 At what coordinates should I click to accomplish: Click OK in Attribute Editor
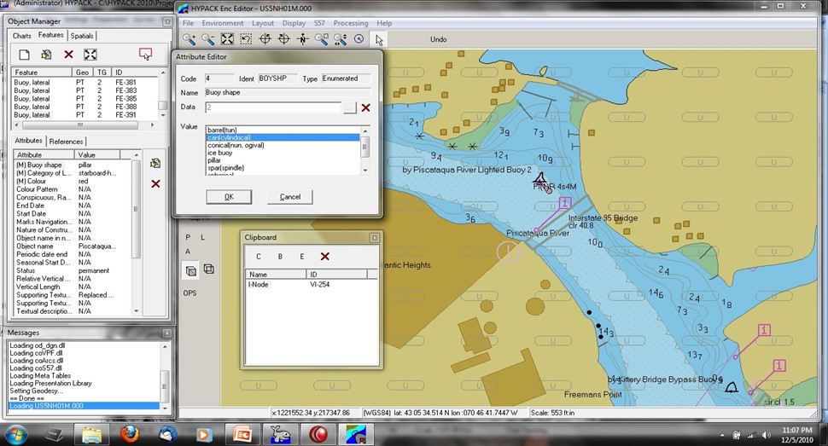(x=229, y=197)
